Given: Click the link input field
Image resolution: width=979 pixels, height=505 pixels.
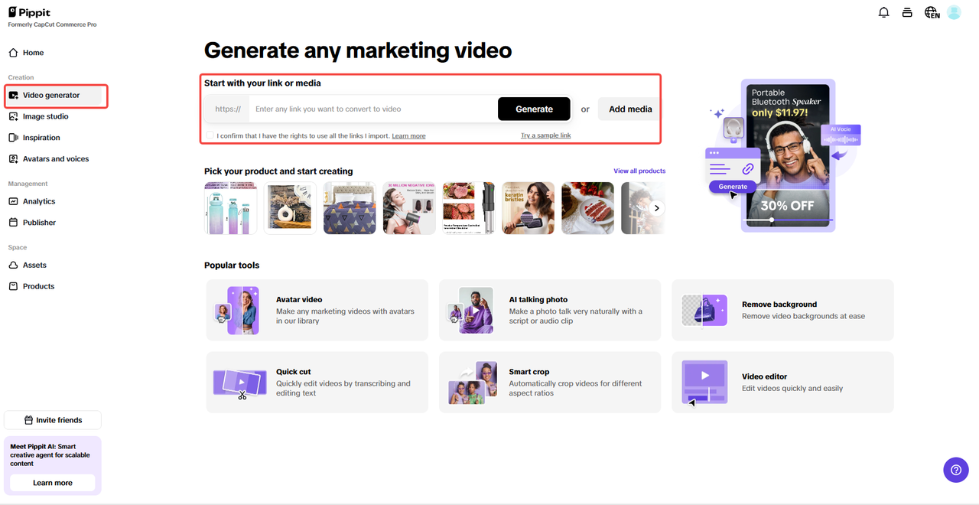Looking at the screenshot, I should click(367, 109).
